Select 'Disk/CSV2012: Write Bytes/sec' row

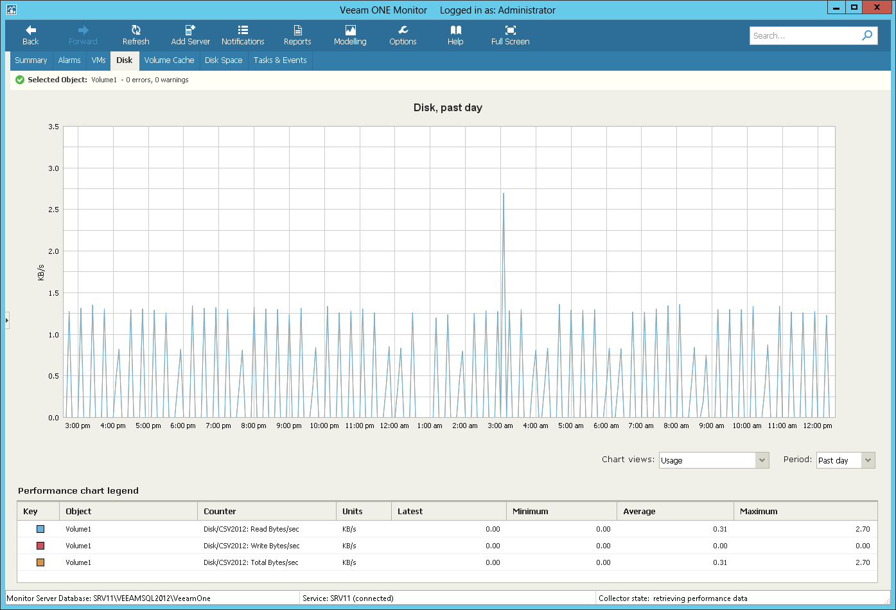coord(447,546)
